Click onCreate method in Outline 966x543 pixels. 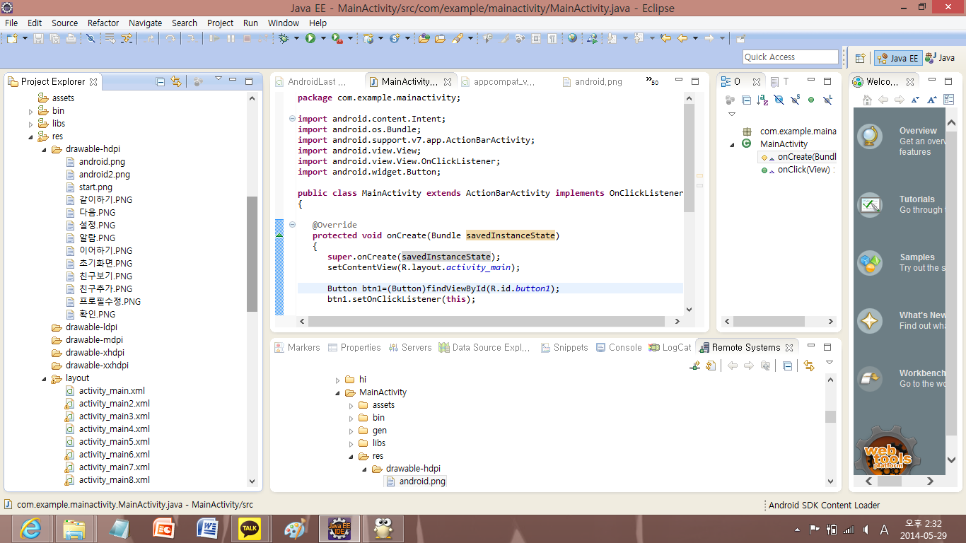[798, 157]
